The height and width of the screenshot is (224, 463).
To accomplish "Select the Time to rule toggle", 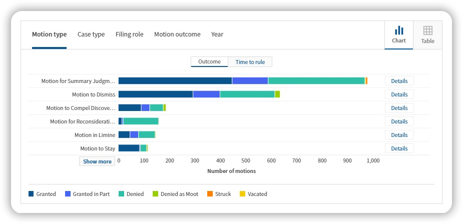I will (250, 62).
